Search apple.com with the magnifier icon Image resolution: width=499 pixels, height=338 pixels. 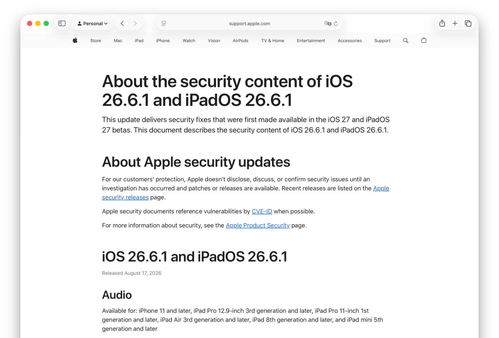click(406, 40)
